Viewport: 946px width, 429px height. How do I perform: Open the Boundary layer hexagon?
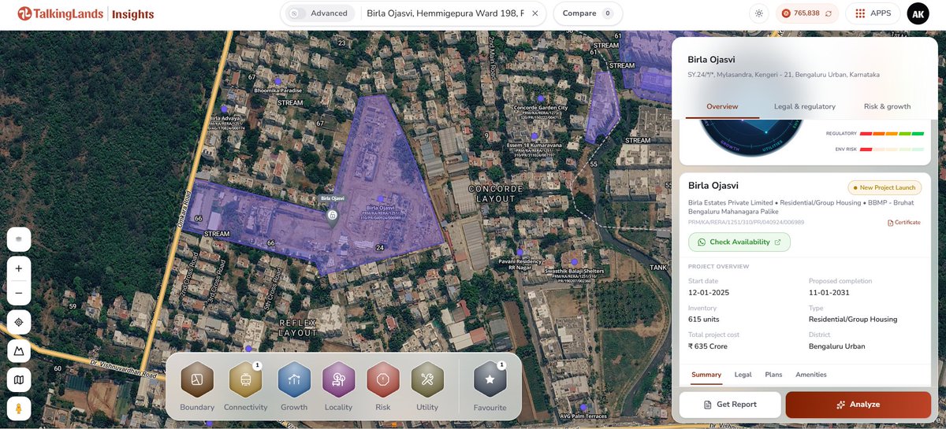(197, 380)
